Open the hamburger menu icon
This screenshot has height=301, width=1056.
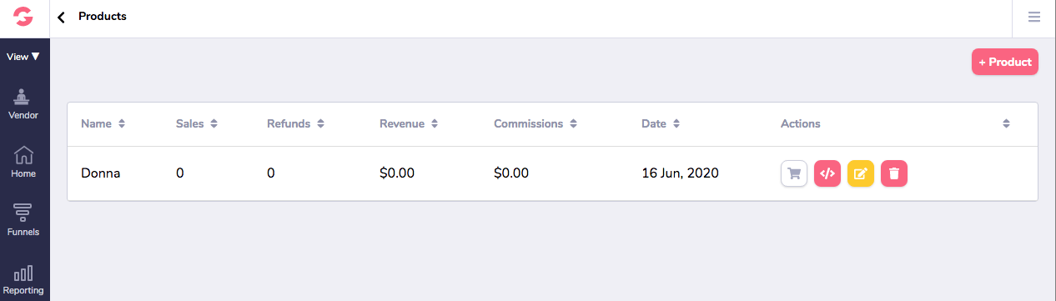[1034, 17]
